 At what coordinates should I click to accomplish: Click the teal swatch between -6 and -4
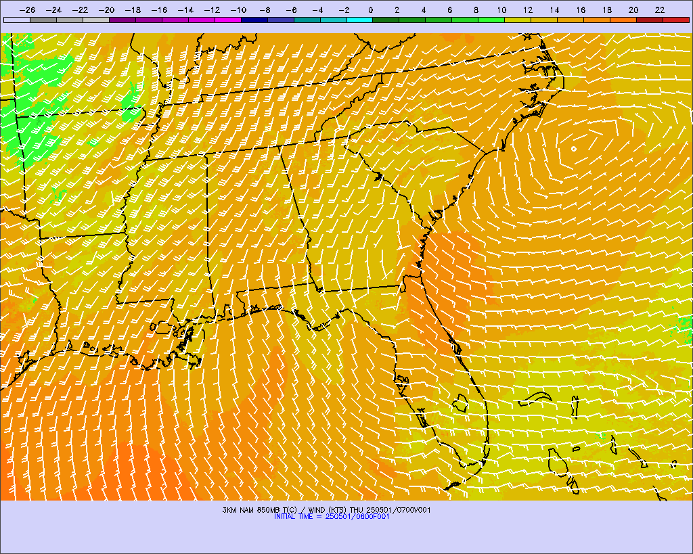click(x=307, y=20)
